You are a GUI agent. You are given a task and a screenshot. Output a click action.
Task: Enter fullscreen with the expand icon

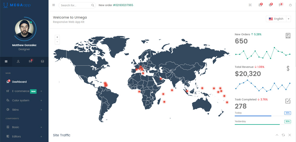[x=250, y=5]
